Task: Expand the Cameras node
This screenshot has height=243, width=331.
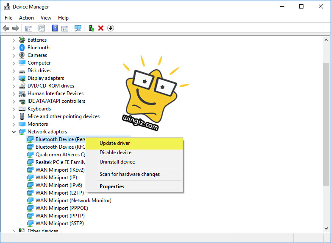Action: coord(14,56)
